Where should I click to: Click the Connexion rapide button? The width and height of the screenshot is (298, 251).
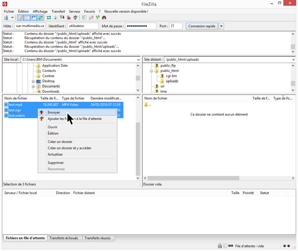click(x=202, y=26)
